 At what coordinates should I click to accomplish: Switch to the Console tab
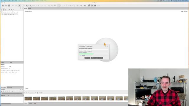click(30, 103)
